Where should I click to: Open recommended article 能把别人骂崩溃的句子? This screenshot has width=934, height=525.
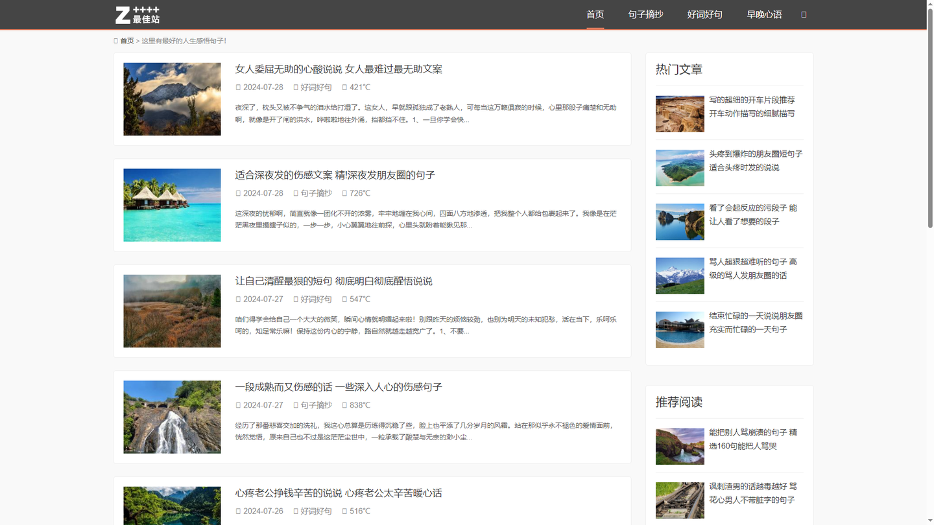(753, 439)
